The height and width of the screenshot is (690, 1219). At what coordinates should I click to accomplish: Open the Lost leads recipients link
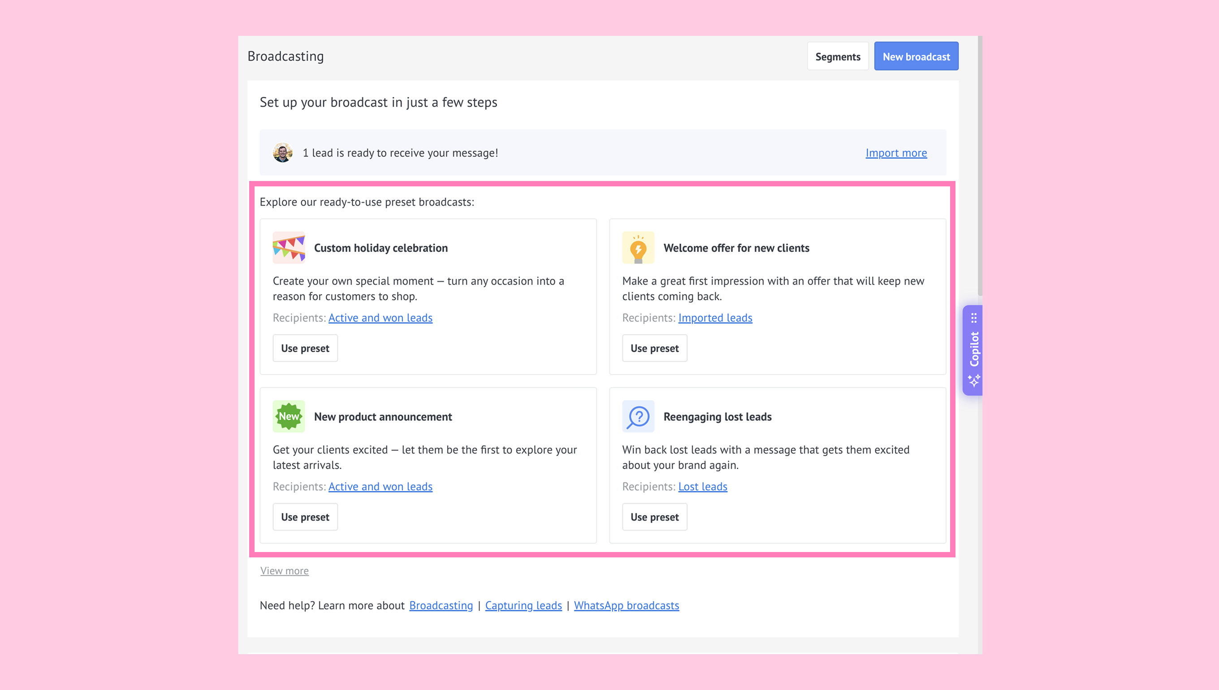coord(702,486)
